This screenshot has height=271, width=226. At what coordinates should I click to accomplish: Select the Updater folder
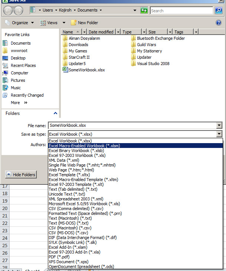[x=141, y=57]
